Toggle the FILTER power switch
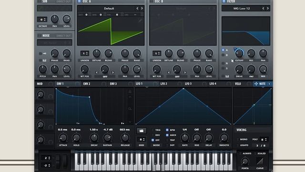The width and height of the screenshot is (305, 172). (224, 1)
